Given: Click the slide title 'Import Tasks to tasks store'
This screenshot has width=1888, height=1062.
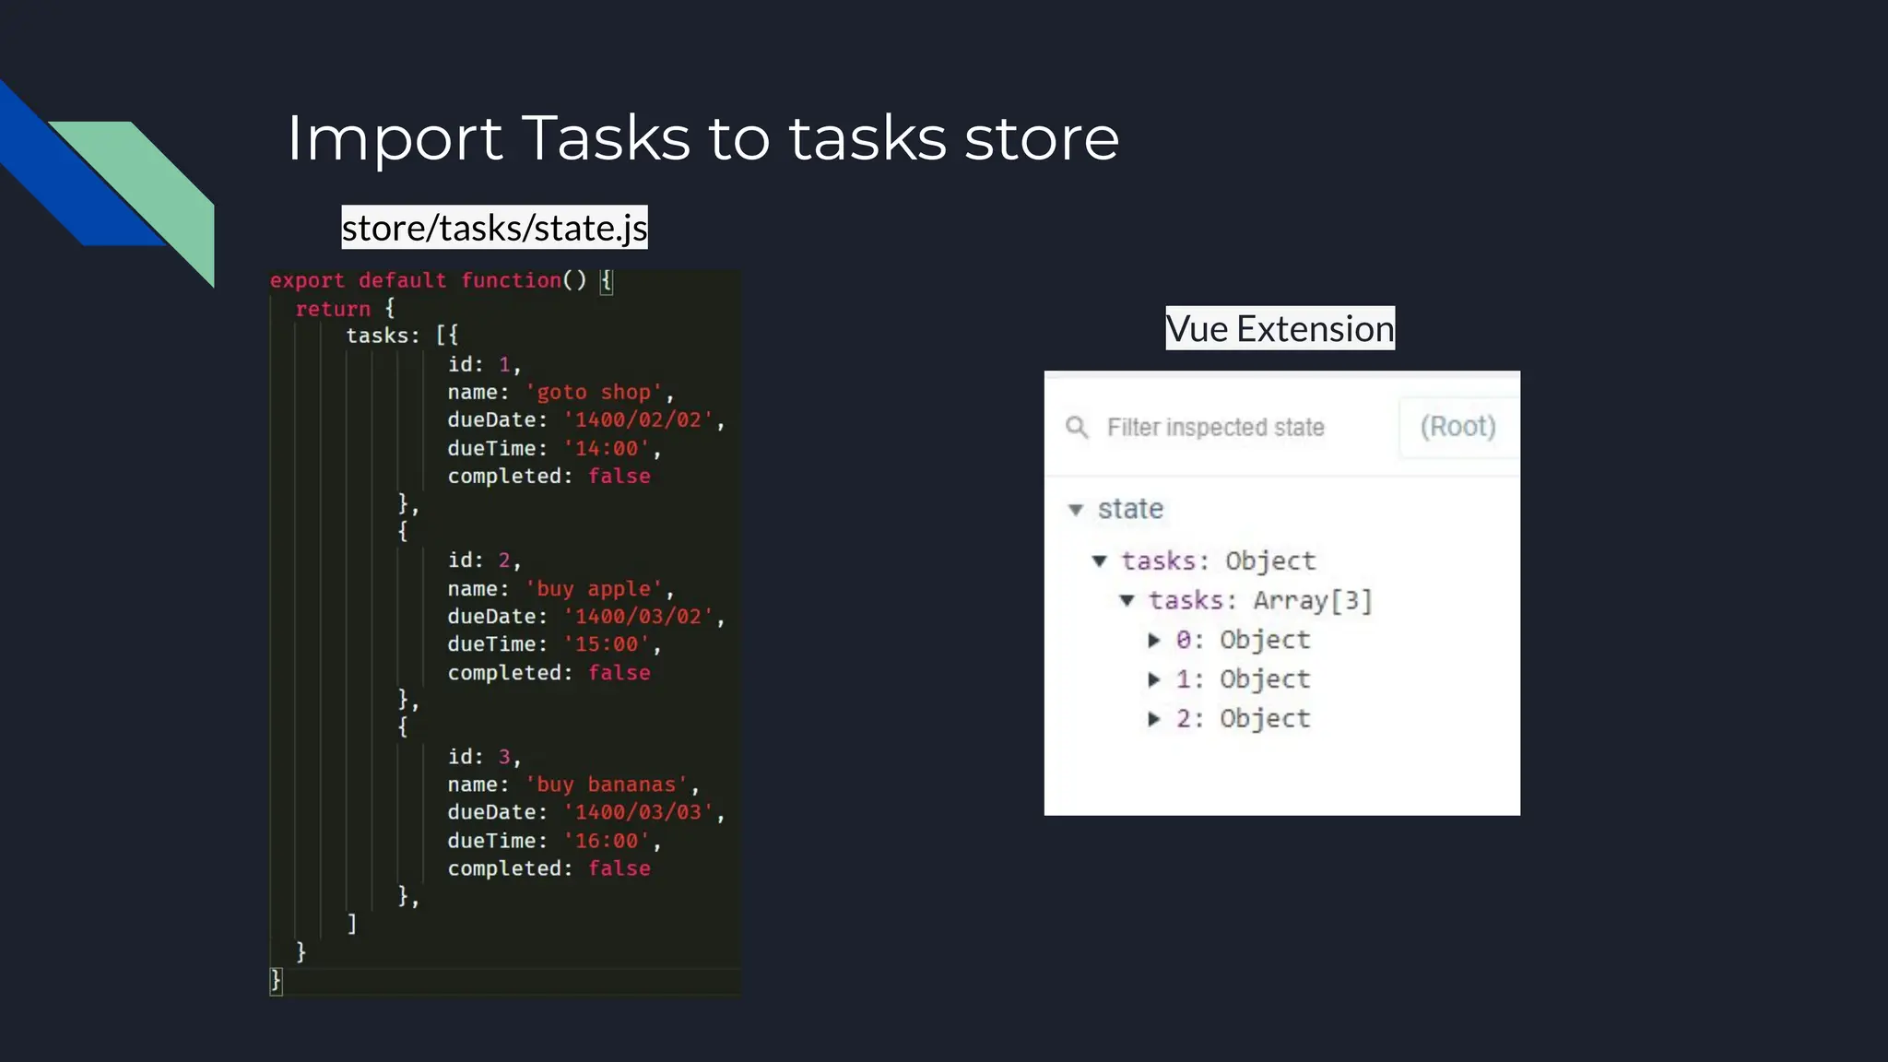Looking at the screenshot, I should point(702,138).
